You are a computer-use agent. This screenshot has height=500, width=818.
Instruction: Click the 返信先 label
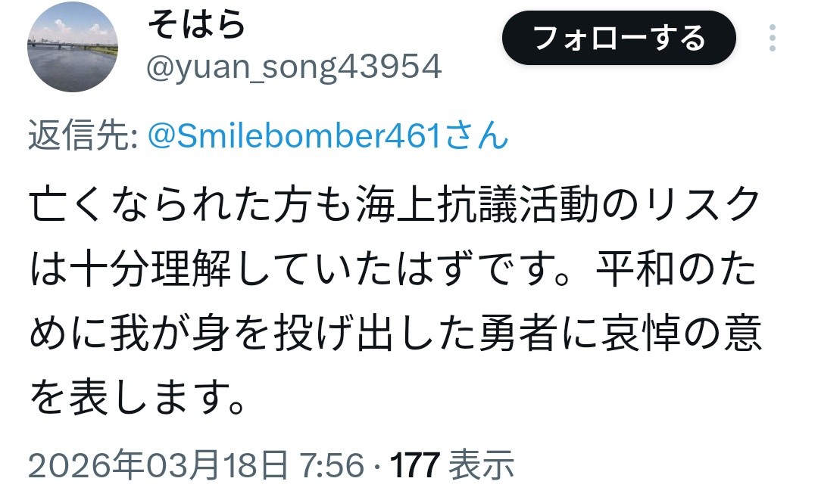tap(83, 135)
